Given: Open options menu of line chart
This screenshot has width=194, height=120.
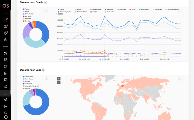Looking at the screenshot, I should click(180, 11).
